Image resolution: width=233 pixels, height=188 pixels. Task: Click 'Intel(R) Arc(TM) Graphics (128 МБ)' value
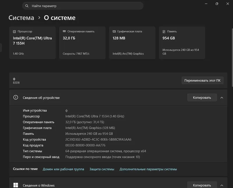(x=90, y=128)
